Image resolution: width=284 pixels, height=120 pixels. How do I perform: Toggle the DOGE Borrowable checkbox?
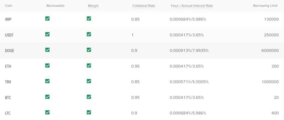point(47,50)
